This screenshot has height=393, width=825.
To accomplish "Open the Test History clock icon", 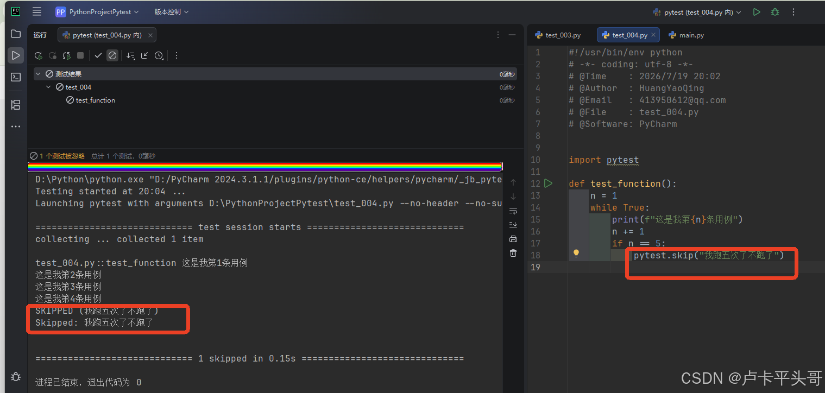I will (x=159, y=55).
